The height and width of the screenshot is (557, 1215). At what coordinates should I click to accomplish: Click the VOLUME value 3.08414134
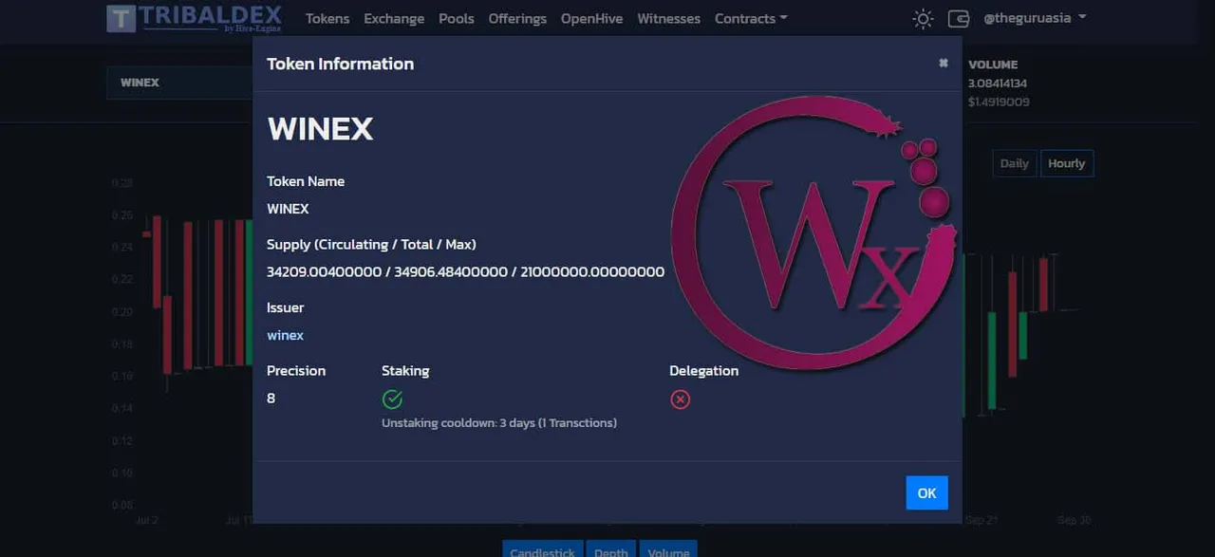[x=998, y=84]
